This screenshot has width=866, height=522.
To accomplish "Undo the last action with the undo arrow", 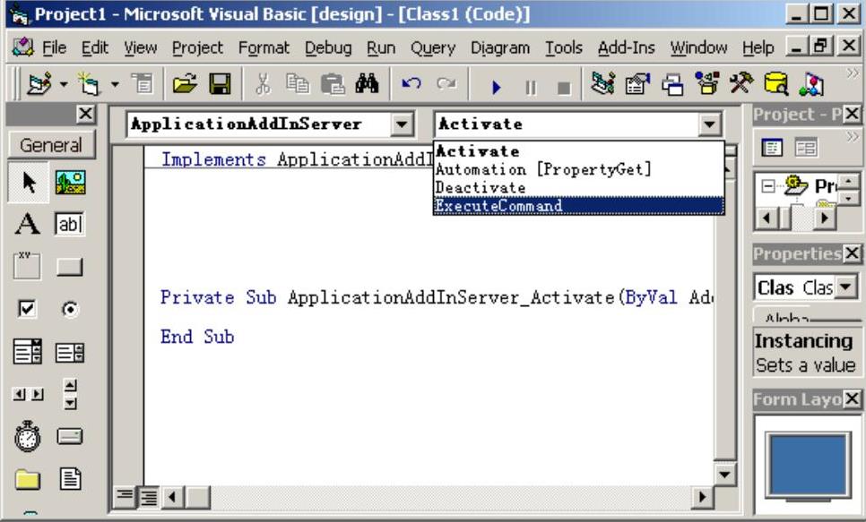I will point(411,84).
